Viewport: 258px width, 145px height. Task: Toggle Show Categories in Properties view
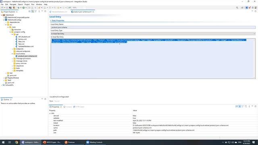pos(240,106)
